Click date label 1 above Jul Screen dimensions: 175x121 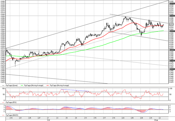coord(48,118)
